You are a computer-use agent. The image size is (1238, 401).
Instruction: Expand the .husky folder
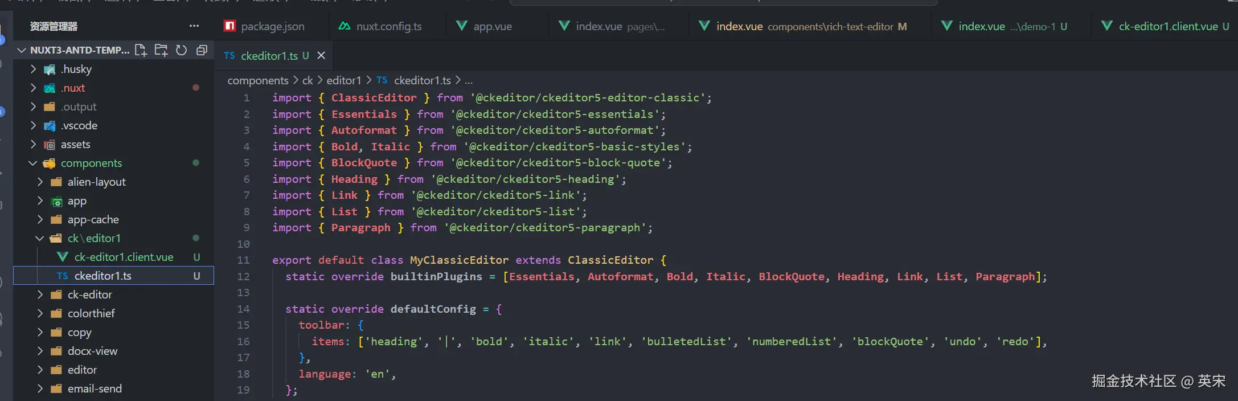click(x=33, y=69)
